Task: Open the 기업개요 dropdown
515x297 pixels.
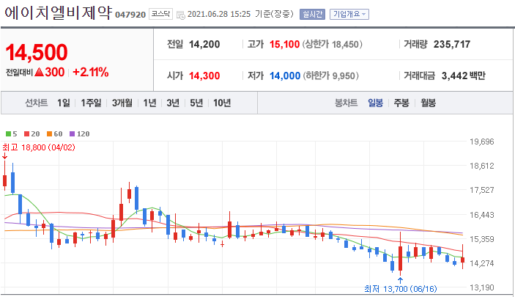Action: pos(349,14)
